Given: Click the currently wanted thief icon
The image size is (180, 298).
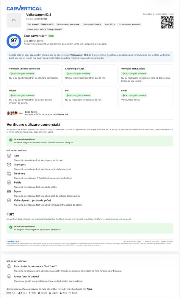Looking at the screenshot, I should [x=9, y=266].
